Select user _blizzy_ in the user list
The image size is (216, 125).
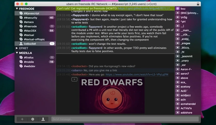click(x=185, y=48)
